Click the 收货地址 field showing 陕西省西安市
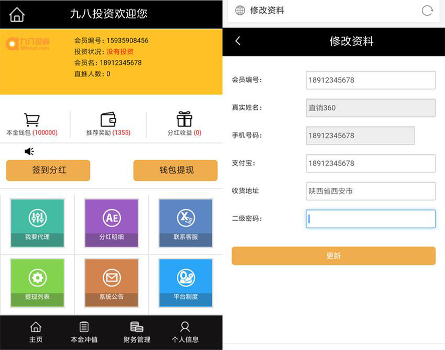Screen dimensions: 445x350 (371, 191)
